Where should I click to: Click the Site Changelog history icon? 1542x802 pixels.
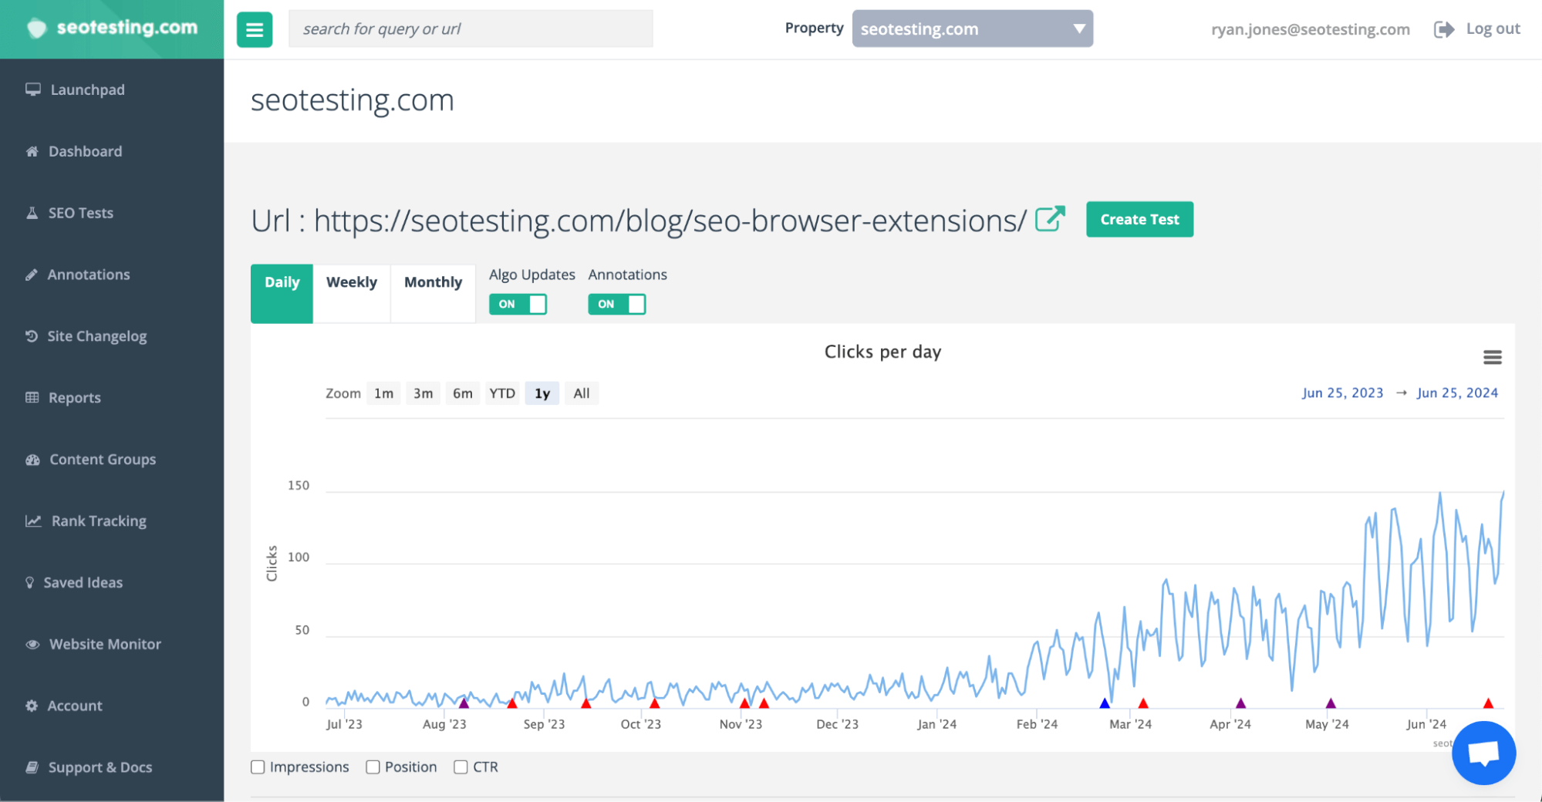click(x=32, y=336)
